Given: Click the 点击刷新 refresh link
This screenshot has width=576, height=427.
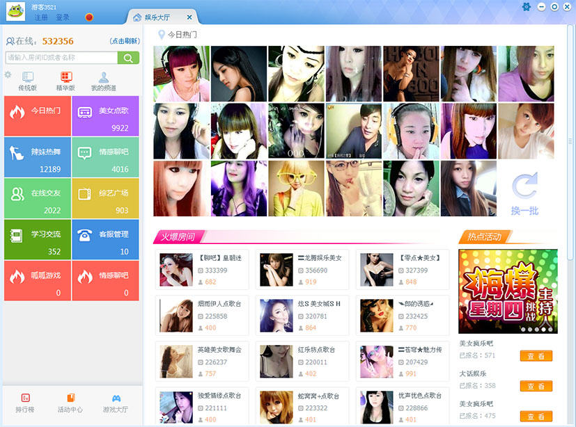Looking at the screenshot, I should pyautogui.click(x=125, y=41).
